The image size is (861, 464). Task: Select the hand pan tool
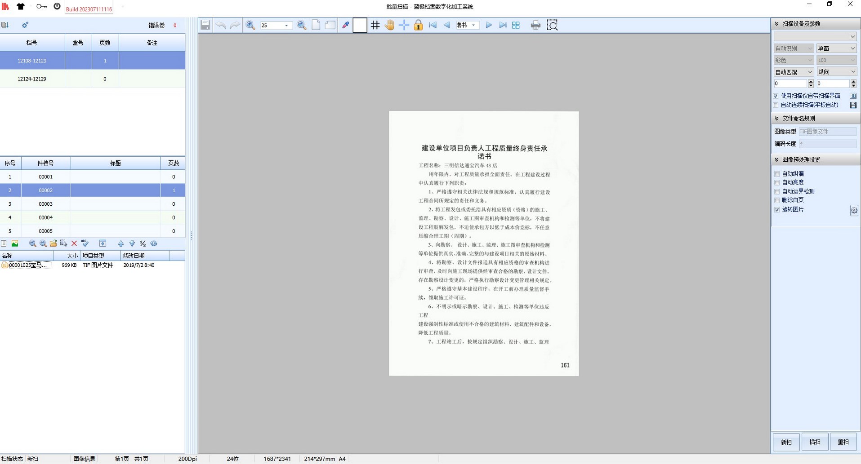click(x=389, y=25)
